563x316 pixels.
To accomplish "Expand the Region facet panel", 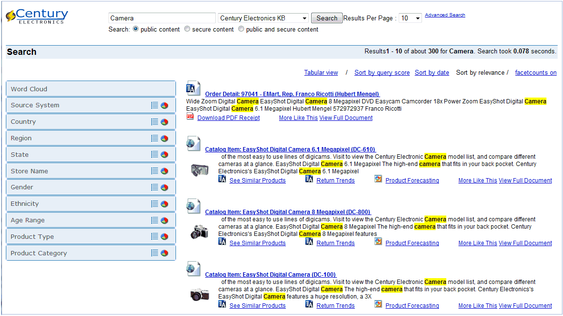I will click(x=91, y=138).
